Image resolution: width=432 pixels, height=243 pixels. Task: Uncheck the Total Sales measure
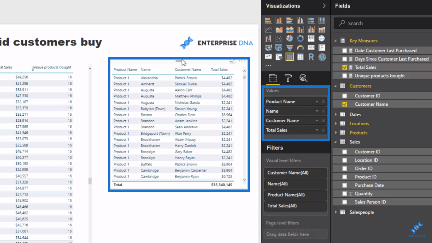[345, 67]
